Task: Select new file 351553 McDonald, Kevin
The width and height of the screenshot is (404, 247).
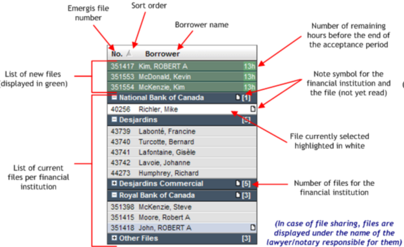Action: pos(182,76)
